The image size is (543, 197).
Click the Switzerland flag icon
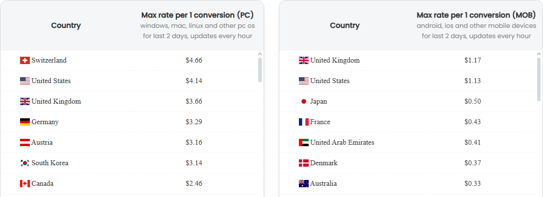pos(25,61)
